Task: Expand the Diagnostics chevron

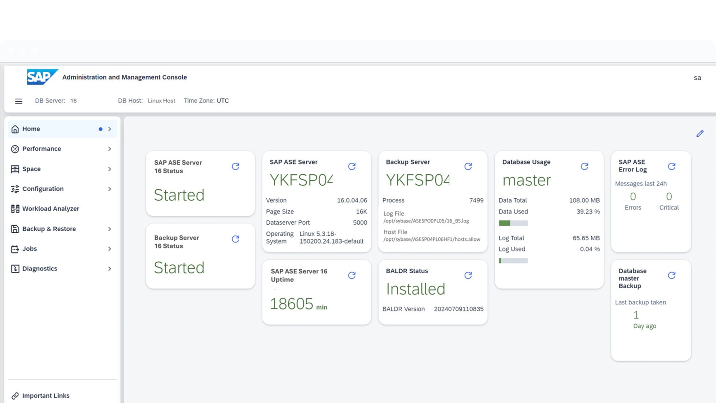Action: [110, 269]
